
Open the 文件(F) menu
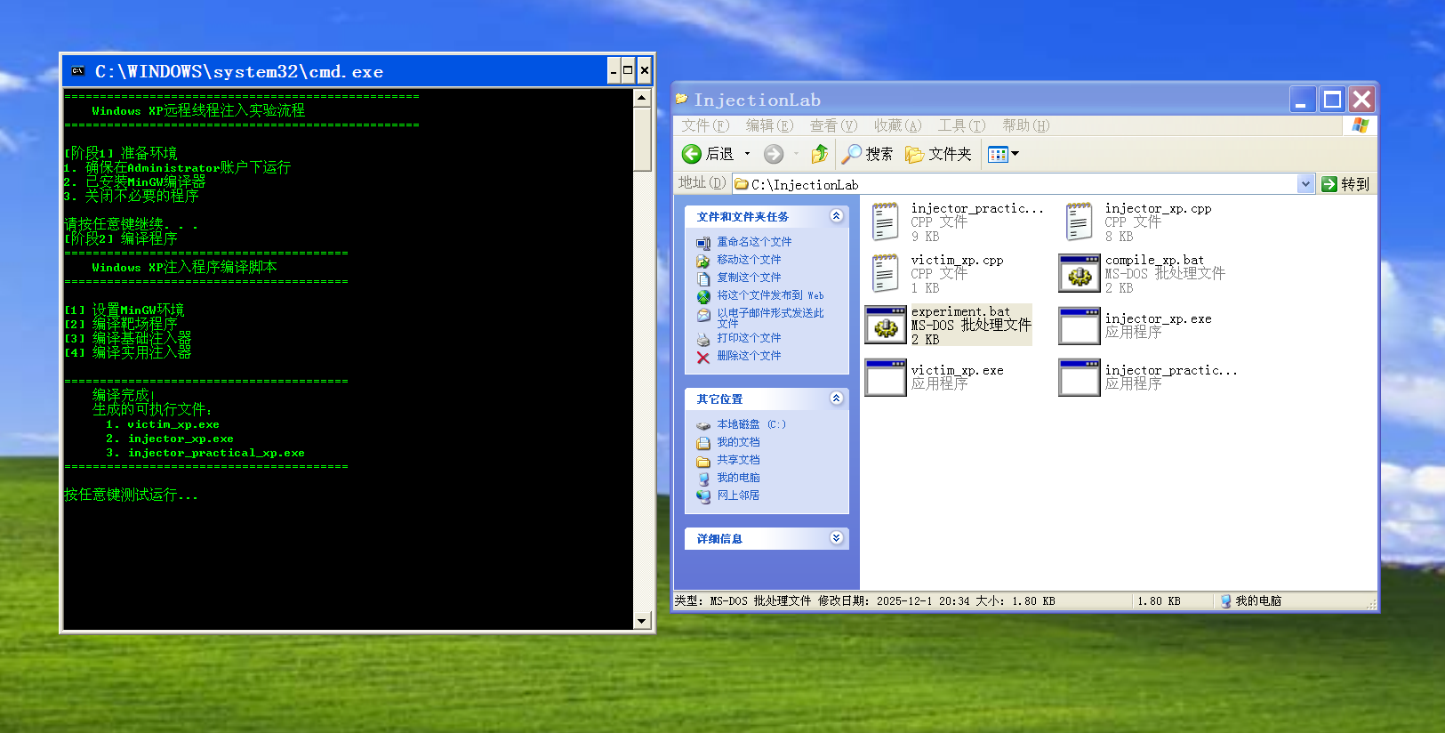tap(705, 125)
